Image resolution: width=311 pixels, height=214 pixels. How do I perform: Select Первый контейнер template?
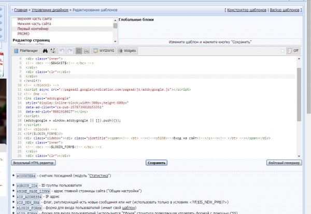coord(33,29)
